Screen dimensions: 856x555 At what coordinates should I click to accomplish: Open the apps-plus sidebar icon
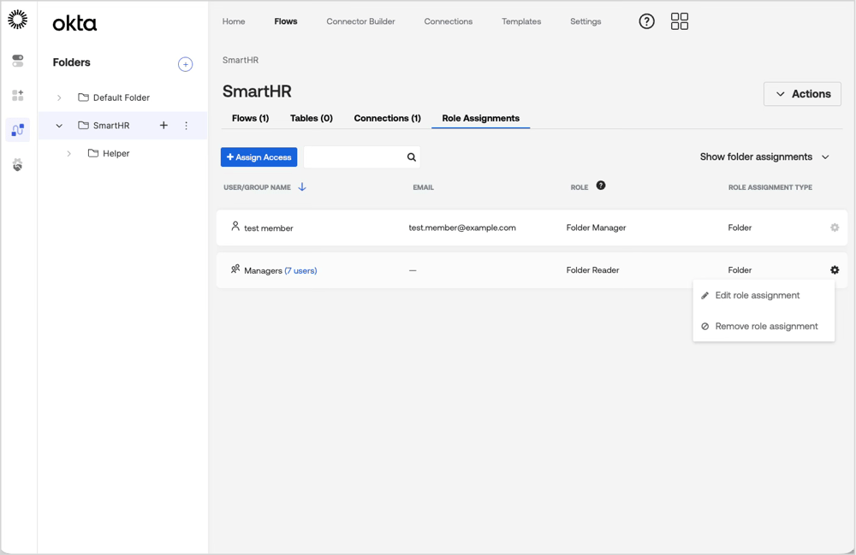pyautogui.click(x=17, y=96)
